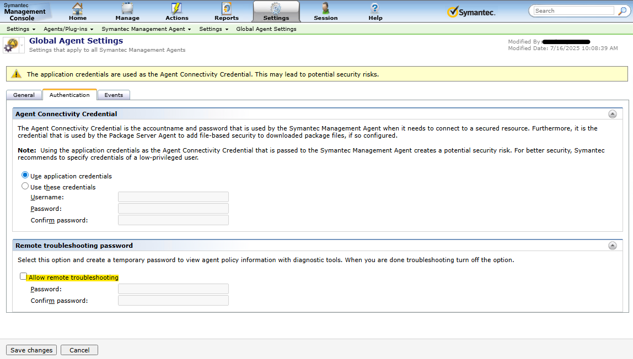
Task: Switch to the Events tab
Action: (x=114, y=95)
